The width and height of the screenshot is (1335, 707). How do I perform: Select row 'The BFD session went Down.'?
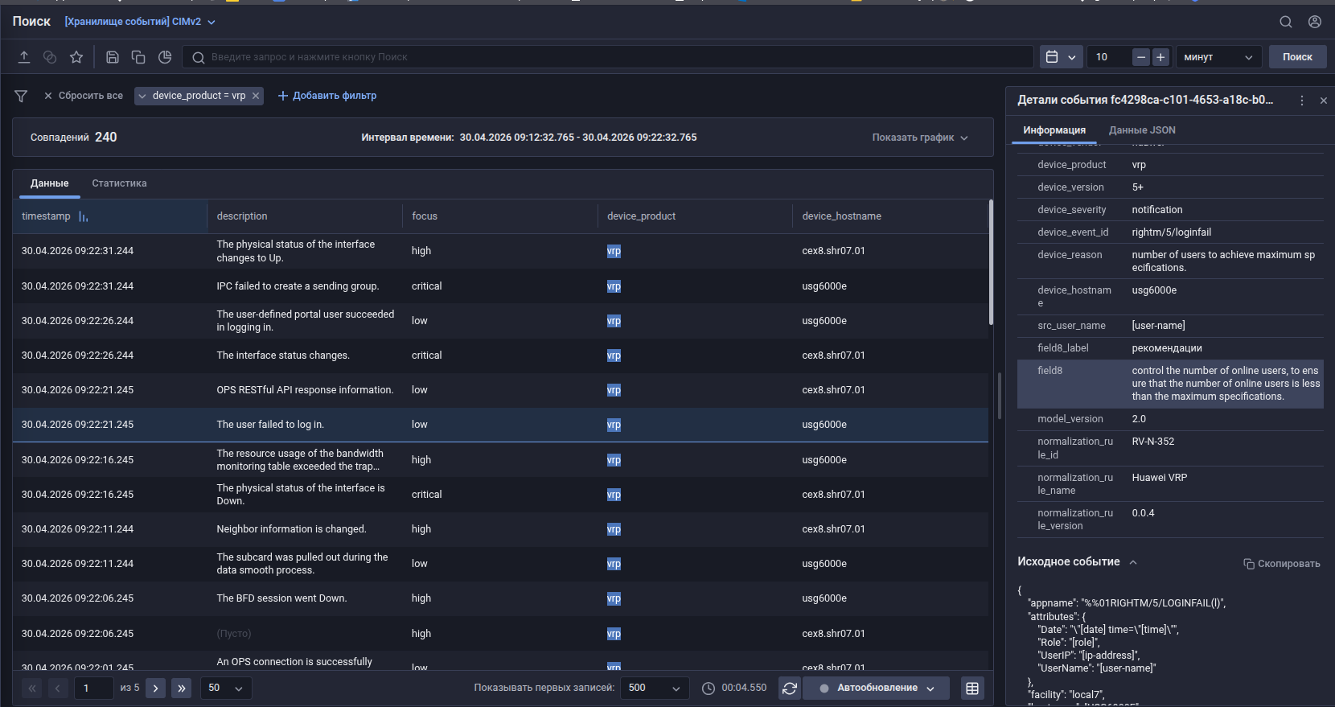coord(500,598)
